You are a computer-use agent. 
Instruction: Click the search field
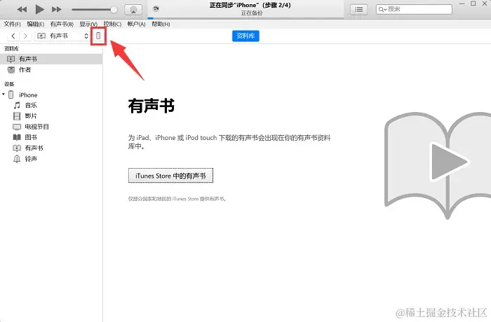click(414, 9)
